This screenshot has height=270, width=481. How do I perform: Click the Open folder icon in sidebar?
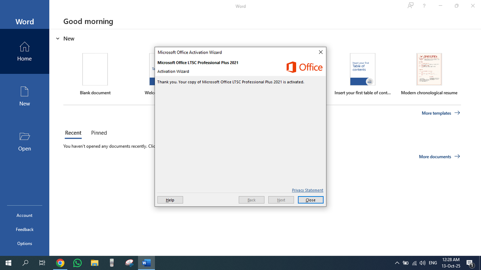[x=24, y=136]
